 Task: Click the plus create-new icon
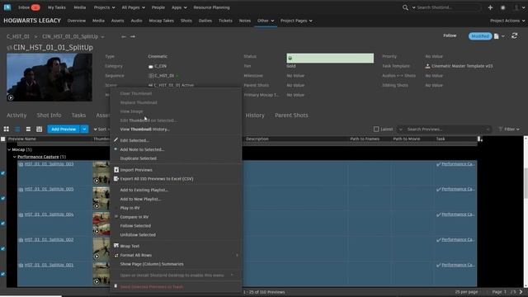pyautogui.click(x=490, y=7)
